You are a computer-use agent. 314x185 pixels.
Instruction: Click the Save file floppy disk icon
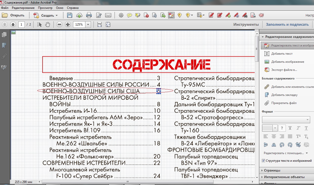pyautogui.click(x=70, y=15)
